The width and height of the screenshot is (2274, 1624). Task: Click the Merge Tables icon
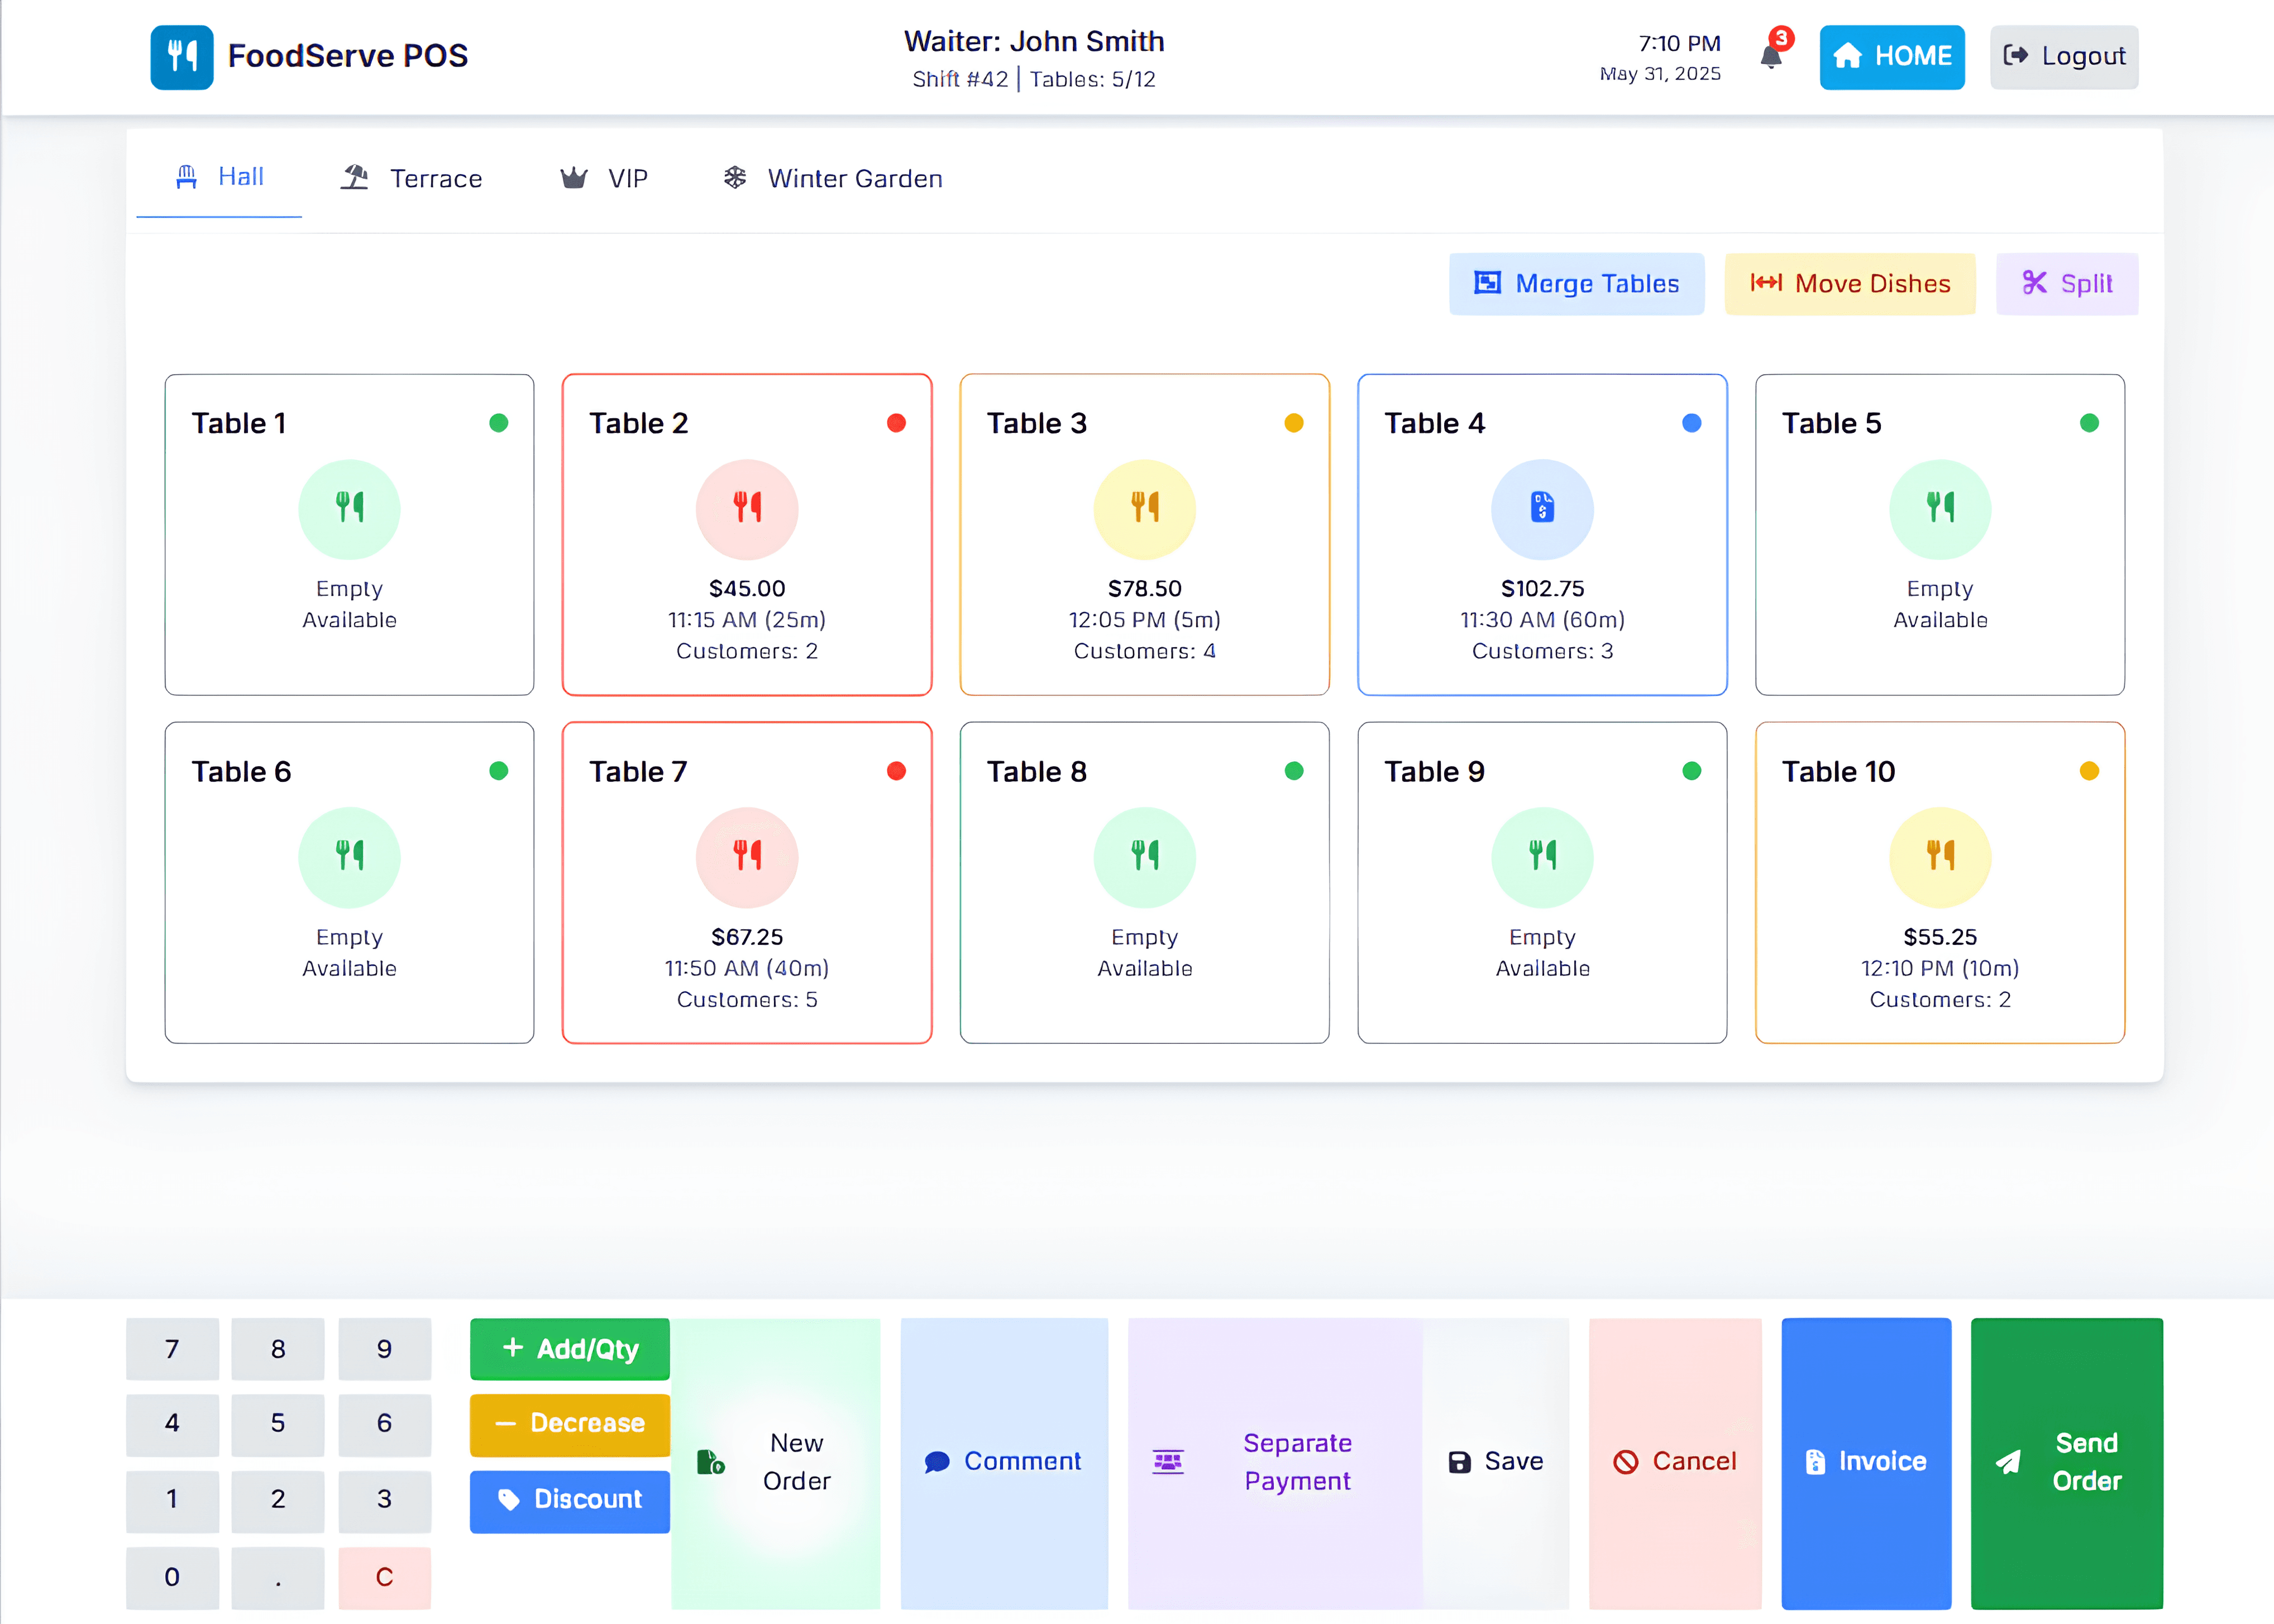(x=1487, y=283)
